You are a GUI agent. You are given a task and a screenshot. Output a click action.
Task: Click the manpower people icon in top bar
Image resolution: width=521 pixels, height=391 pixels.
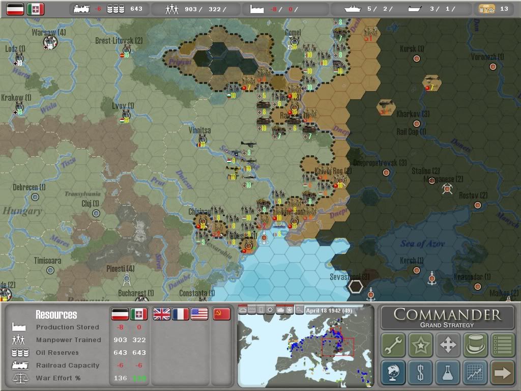[x=172, y=9]
